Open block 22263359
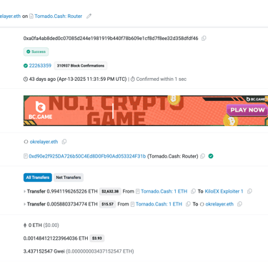268x262 pixels. point(40,66)
